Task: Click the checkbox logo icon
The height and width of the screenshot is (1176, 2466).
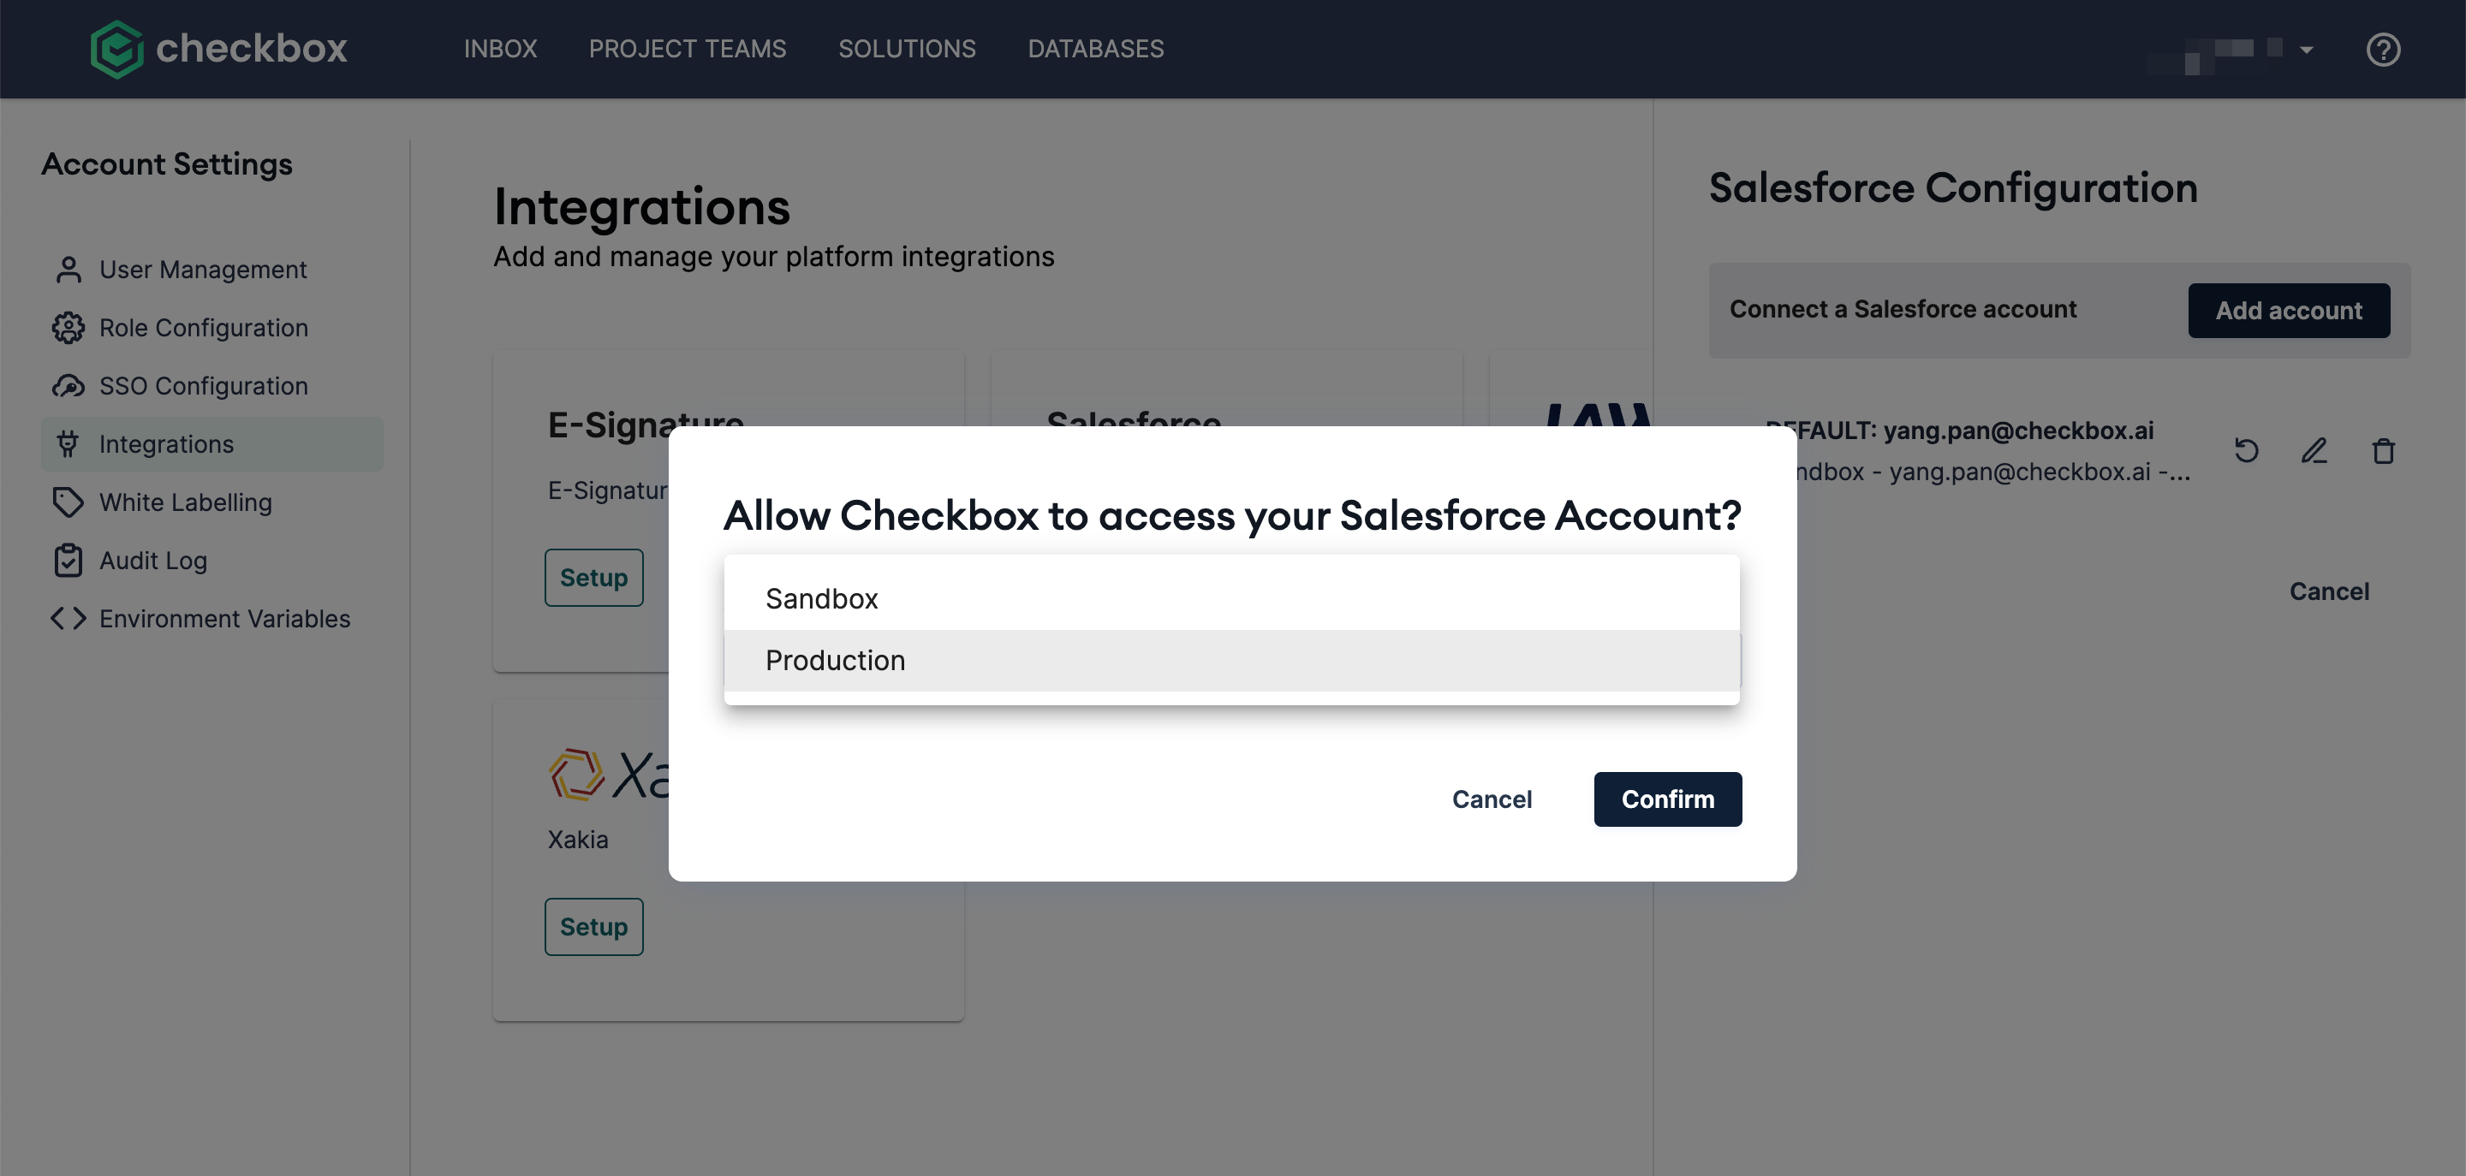Action: tap(116, 49)
